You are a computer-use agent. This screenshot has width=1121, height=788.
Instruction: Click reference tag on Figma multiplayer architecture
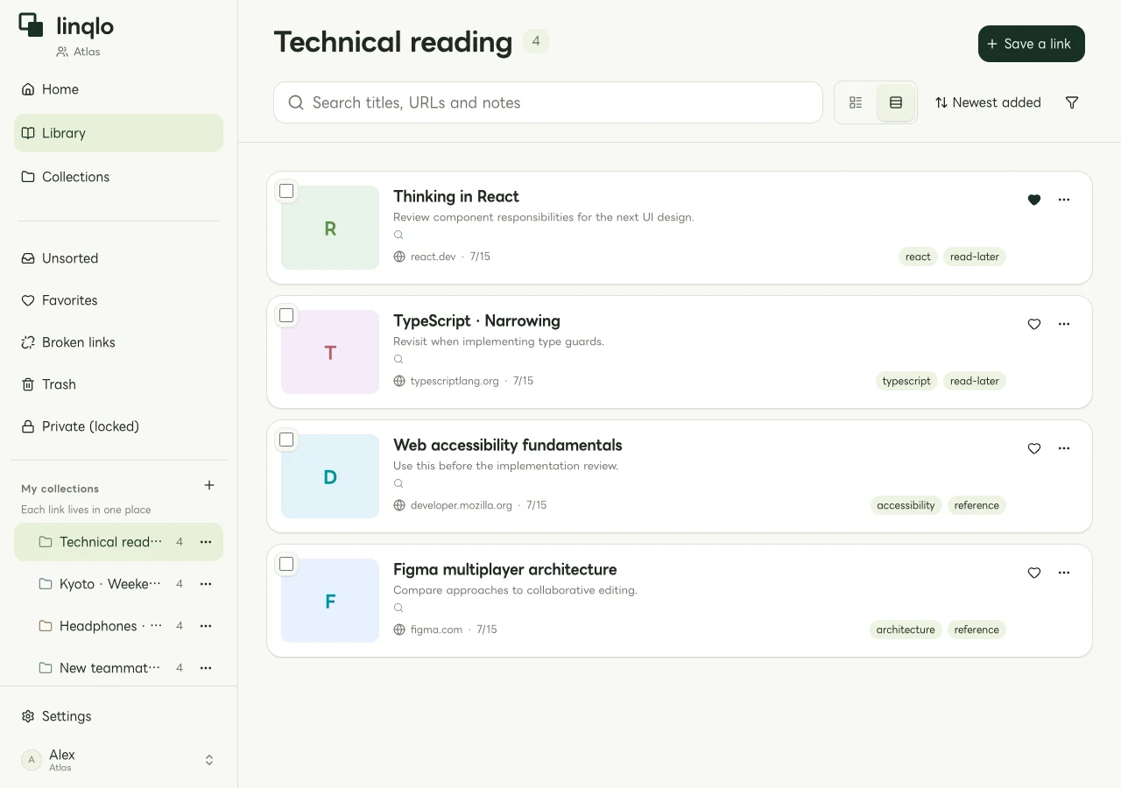(x=976, y=630)
